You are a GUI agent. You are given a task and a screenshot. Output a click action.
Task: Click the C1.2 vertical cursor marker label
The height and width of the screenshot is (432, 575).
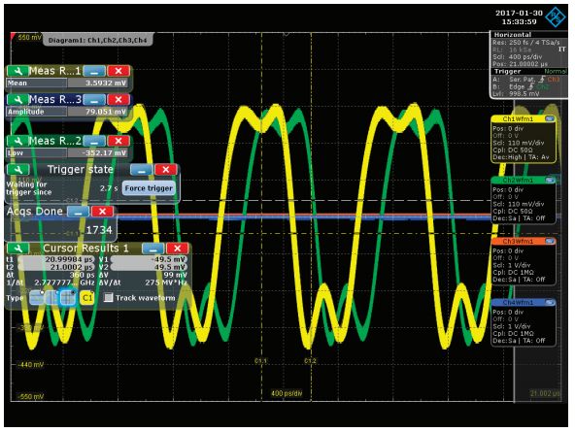click(x=310, y=361)
